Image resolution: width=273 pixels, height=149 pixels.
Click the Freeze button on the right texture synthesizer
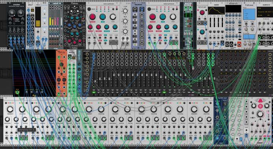pos(149,9)
